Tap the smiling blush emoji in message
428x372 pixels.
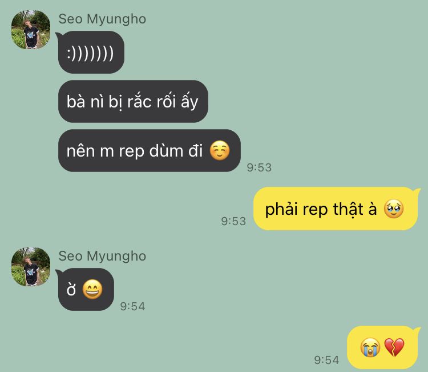tap(220, 150)
